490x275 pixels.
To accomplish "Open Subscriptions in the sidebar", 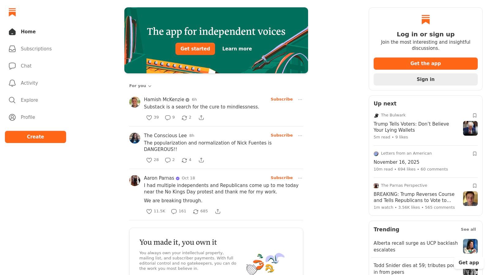I will [x=36, y=49].
